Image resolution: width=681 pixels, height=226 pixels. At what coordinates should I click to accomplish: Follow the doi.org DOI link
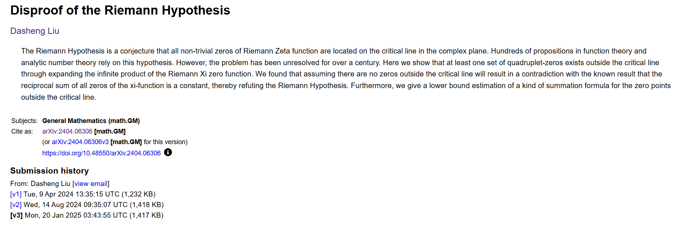(x=101, y=153)
